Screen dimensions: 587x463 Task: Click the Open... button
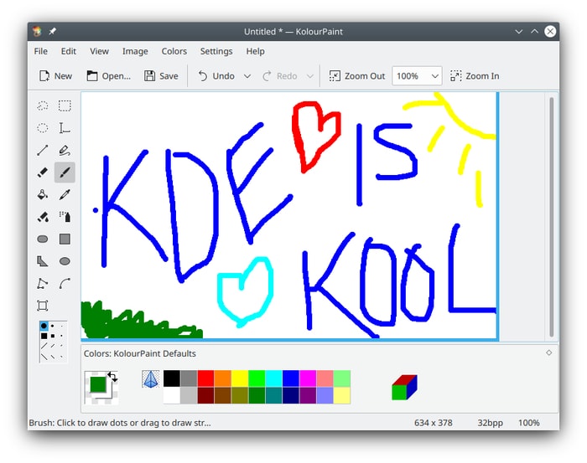click(108, 76)
